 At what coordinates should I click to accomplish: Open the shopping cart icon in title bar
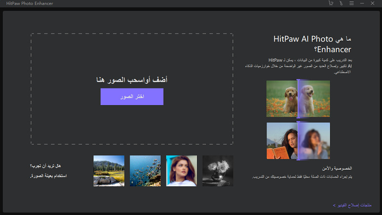click(330, 3)
